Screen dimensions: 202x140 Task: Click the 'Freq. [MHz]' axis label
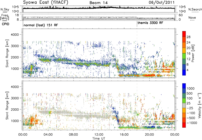pyautogui.click(x=5, y=17)
